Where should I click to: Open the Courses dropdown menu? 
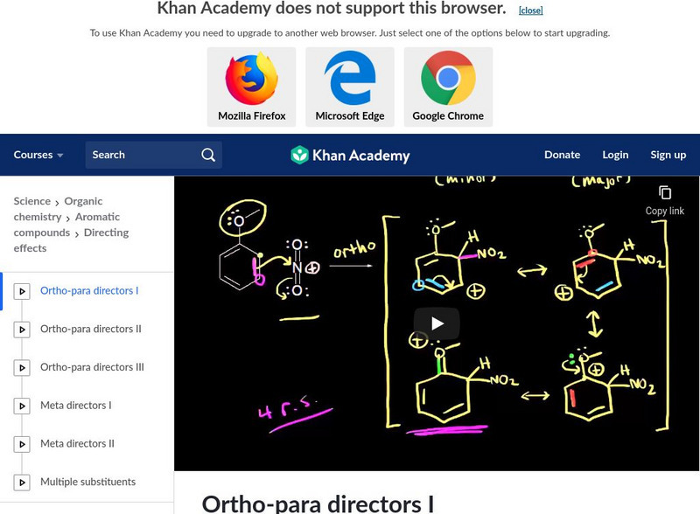pyautogui.click(x=38, y=154)
